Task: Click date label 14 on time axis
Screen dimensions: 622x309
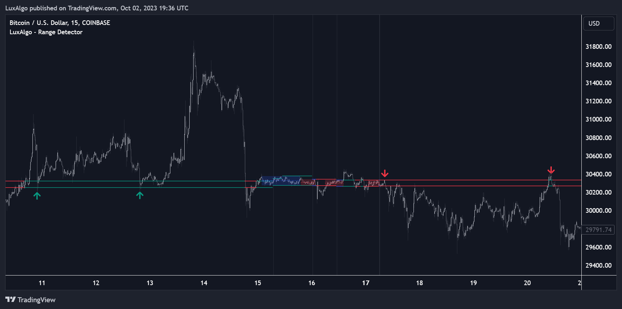Action: point(204,283)
